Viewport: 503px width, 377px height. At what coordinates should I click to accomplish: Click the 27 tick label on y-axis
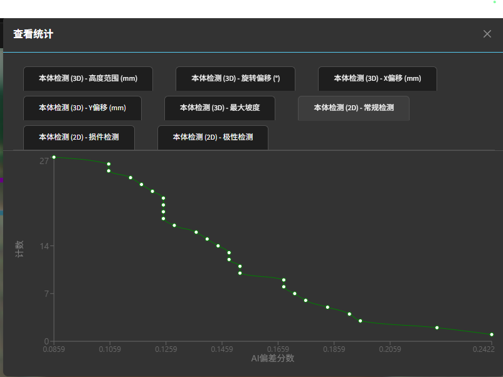click(x=44, y=161)
